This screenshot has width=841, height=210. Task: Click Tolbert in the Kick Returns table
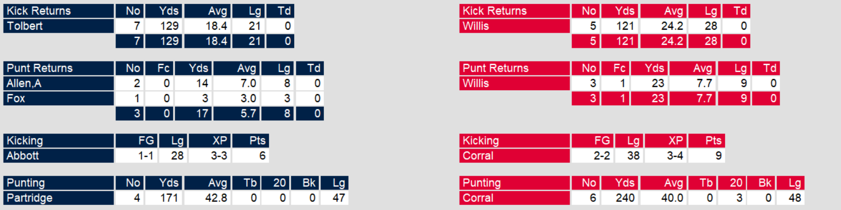point(25,26)
